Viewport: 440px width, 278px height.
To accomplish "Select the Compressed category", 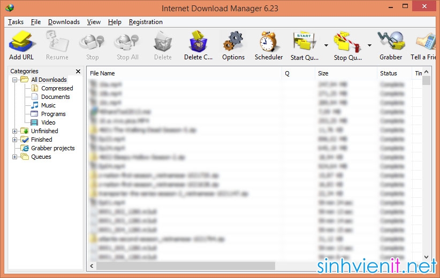I will click(57, 88).
